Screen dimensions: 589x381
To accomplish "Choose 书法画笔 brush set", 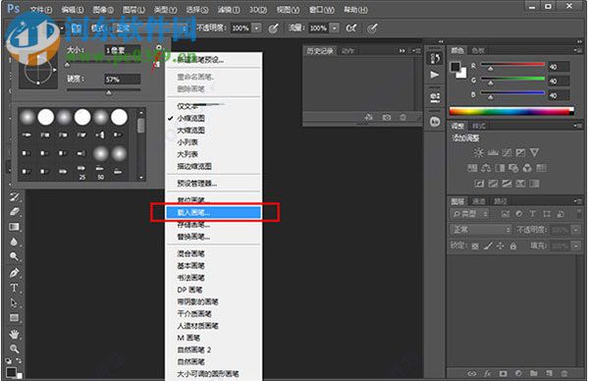I will [x=213, y=278].
